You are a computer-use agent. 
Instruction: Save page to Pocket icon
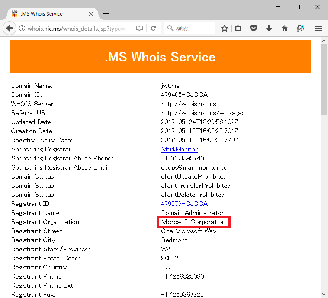click(x=254, y=28)
